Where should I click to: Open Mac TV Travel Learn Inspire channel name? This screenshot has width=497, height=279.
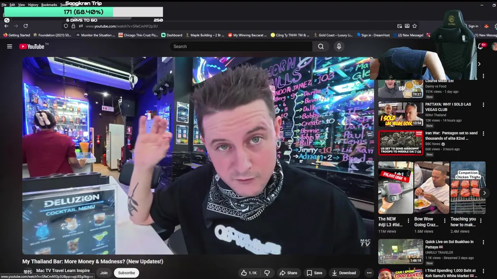tap(63, 270)
